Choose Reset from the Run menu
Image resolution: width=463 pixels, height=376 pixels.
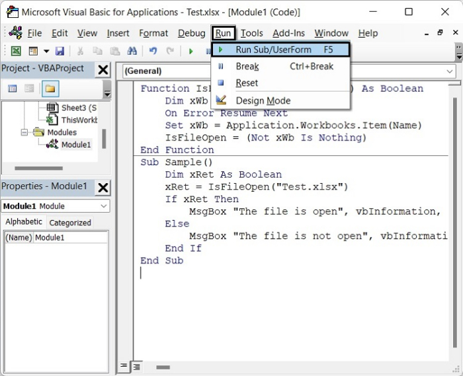280,83
